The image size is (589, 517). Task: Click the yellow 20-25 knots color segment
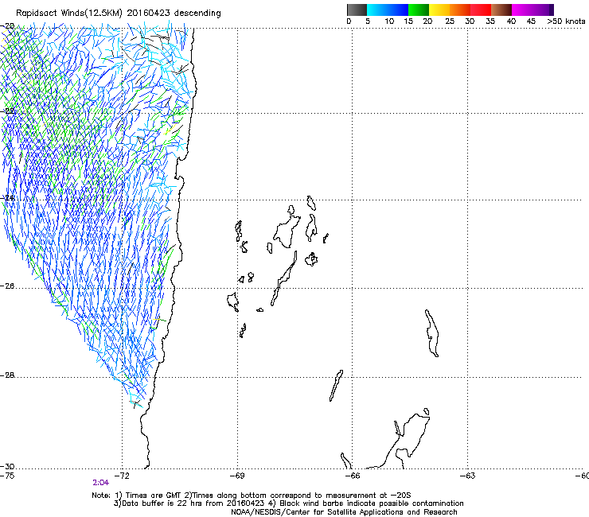tap(439, 10)
